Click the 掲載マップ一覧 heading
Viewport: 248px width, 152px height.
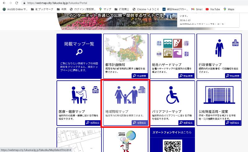click(79, 44)
